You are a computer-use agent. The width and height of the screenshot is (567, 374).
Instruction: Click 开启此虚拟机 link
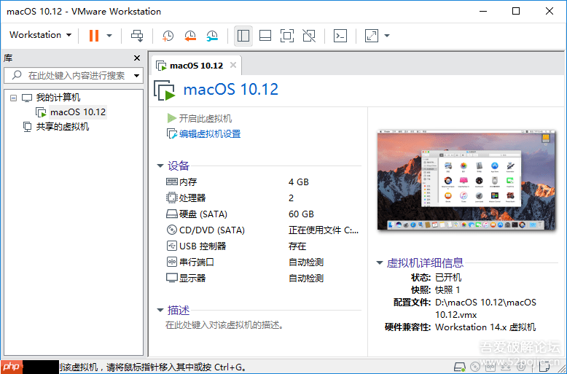(206, 118)
